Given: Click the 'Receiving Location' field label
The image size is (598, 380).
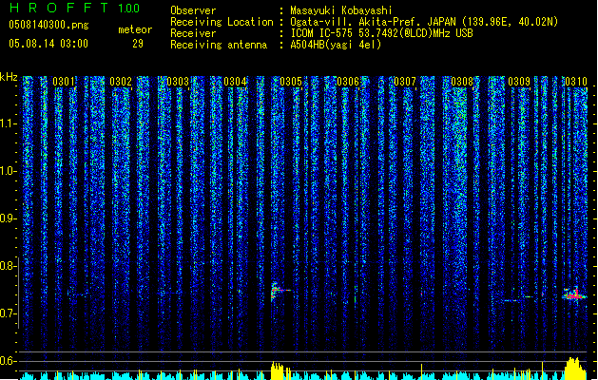Looking at the screenshot, I should point(222,22).
